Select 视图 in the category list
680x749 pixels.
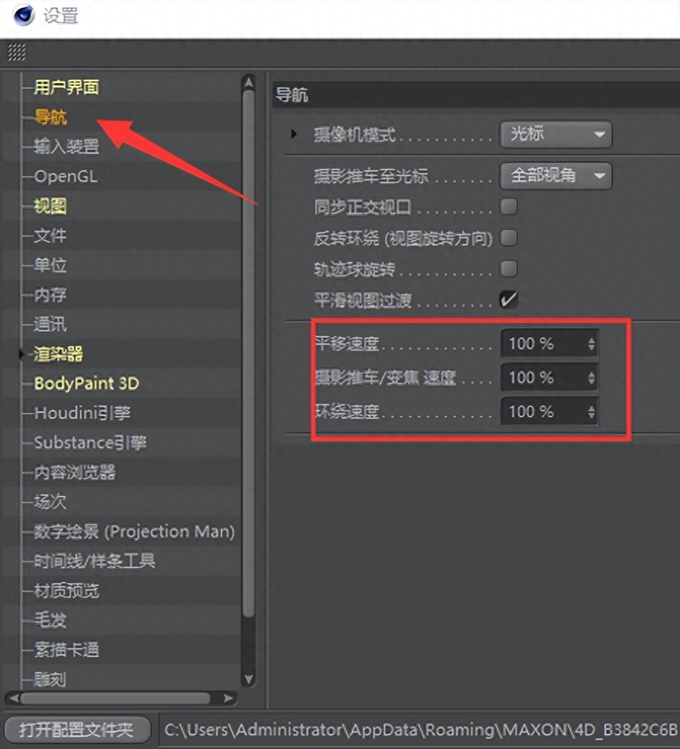pos(50,206)
